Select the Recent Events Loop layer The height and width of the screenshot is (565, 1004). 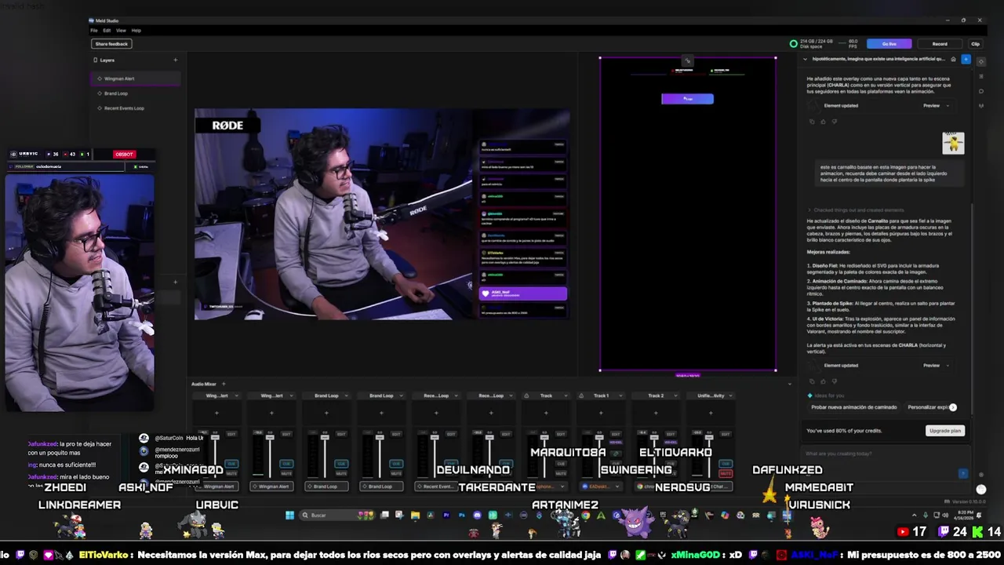(x=135, y=108)
